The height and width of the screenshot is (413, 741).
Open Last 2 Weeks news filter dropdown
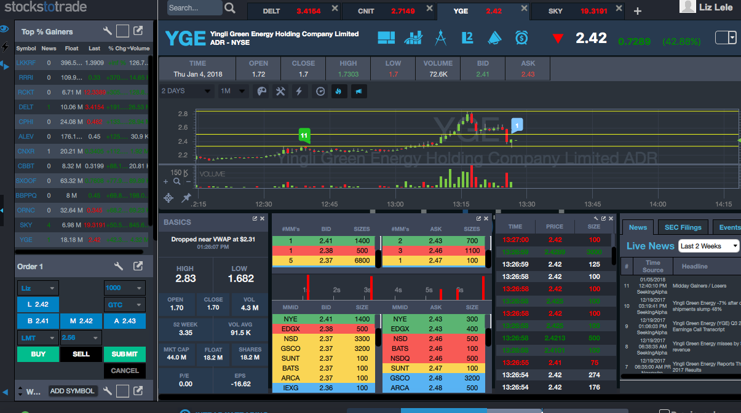tap(708, 246)
